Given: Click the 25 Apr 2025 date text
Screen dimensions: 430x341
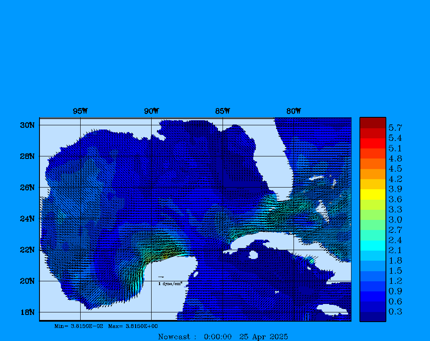Looking at the screenshot, I should click(264, 337).
